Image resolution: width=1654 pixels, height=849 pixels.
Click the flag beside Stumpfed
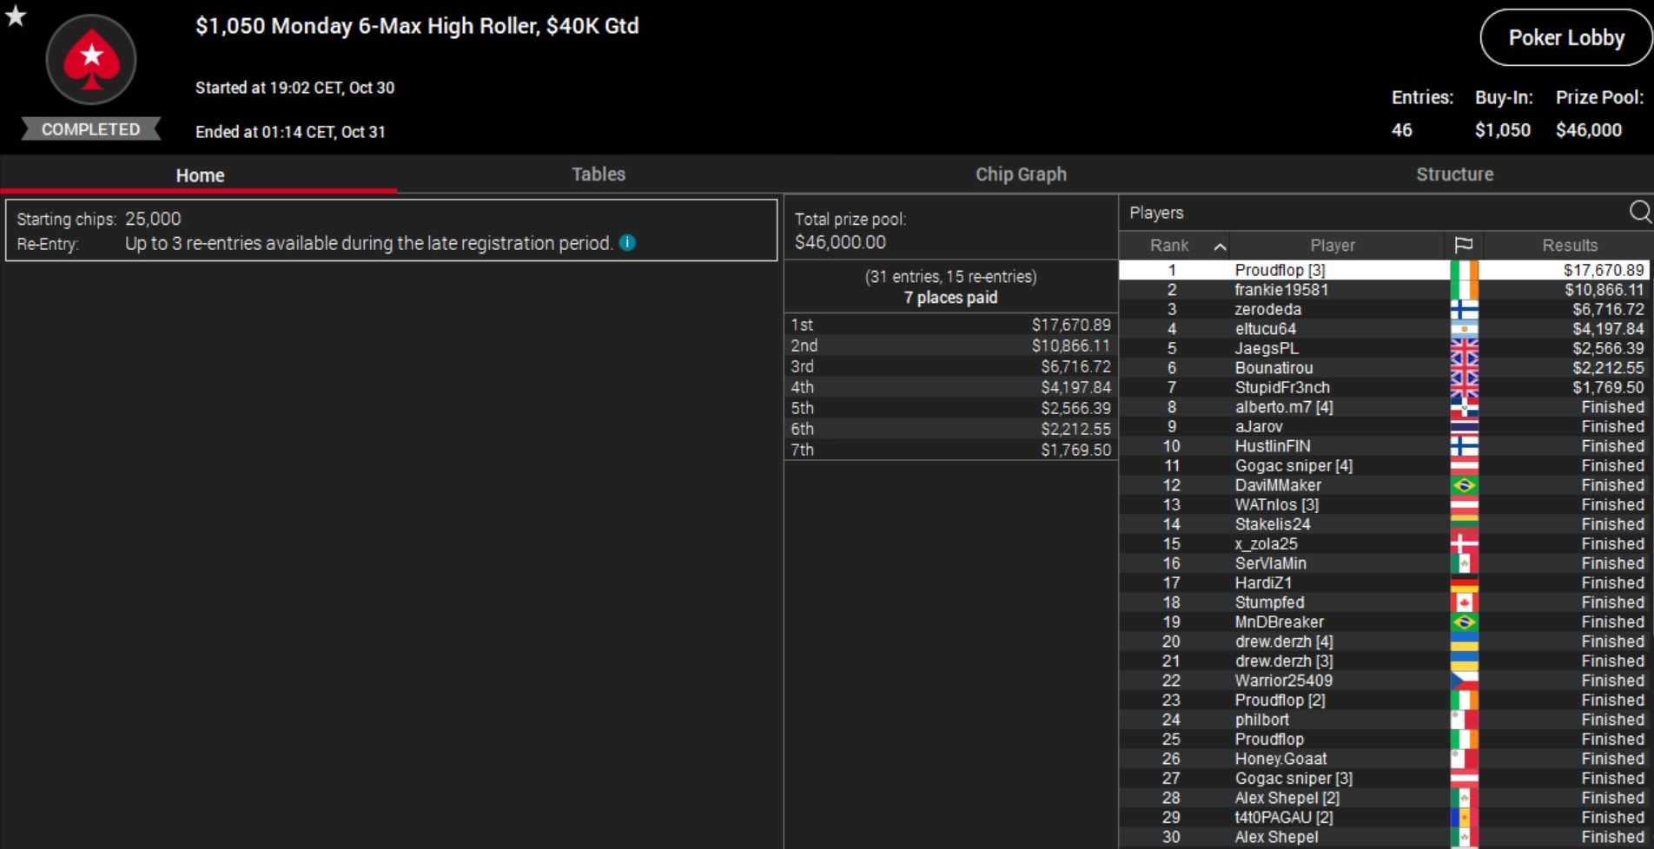pos(1464,602)
